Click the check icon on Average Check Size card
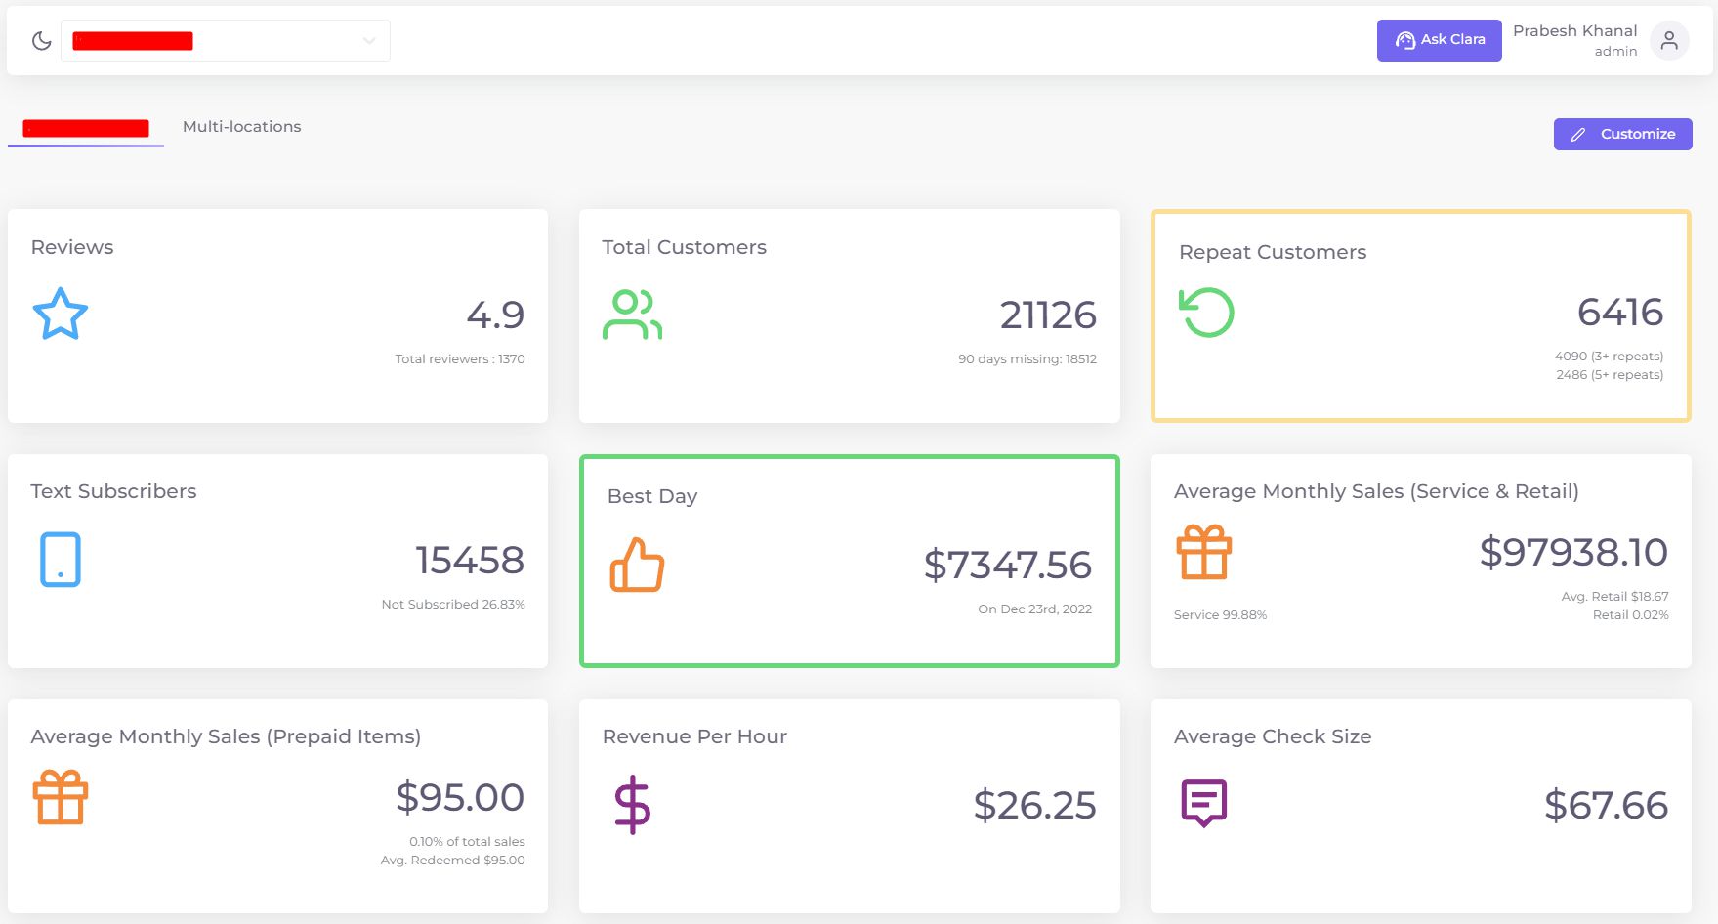 1204,801
